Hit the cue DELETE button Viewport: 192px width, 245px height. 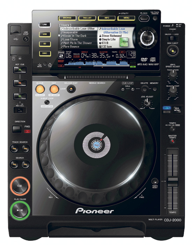pos(145,89)
